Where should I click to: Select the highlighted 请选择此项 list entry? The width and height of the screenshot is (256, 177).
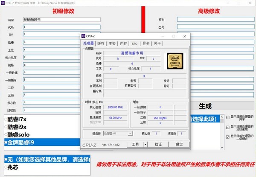tap(205, 119)
